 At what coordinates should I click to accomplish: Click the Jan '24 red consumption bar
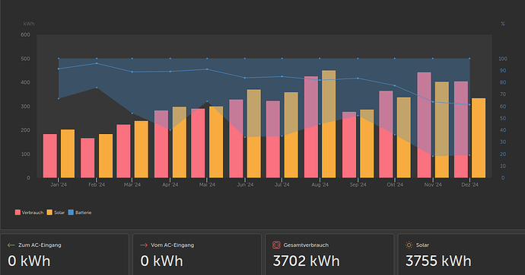50,156
